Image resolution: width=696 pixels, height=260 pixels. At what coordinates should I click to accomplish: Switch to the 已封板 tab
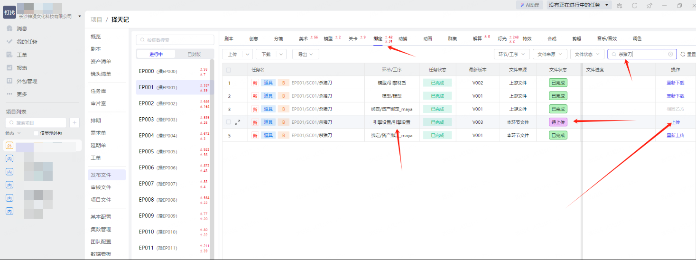tap(194, 54)
